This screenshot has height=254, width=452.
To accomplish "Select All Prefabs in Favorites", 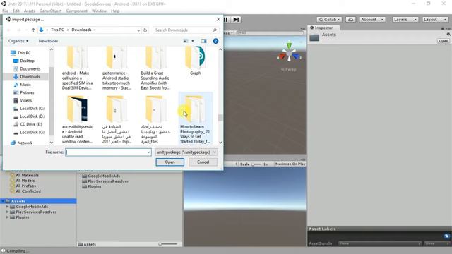I will click(25, 186).
